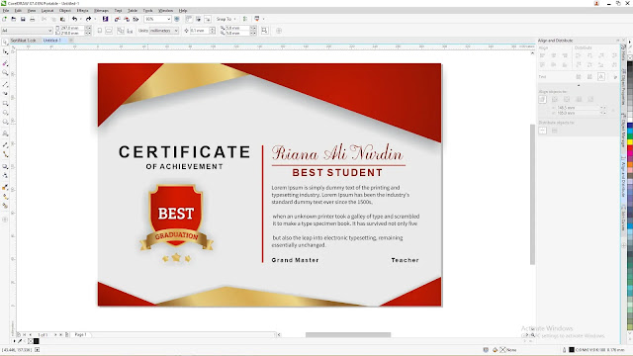This screenshot has width=633, height=356.
Task: Select the Parallel Dimension tool
Action: (5, 144)
